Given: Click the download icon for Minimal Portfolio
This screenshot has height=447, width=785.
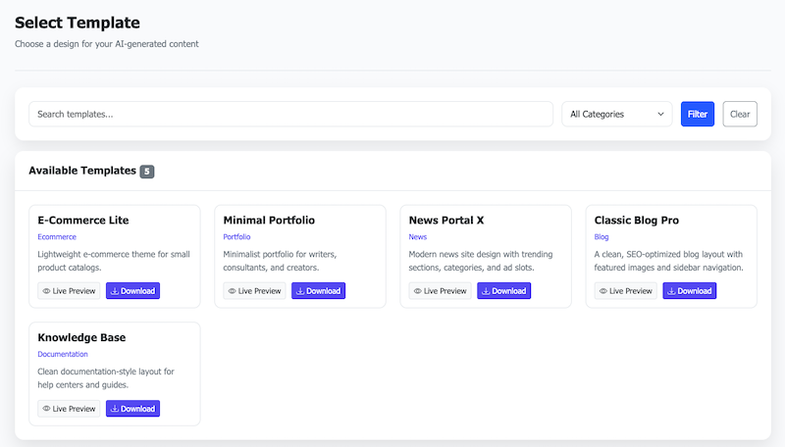Looking at the screenshot, I should pyautogui.click(x=299, y=291).
